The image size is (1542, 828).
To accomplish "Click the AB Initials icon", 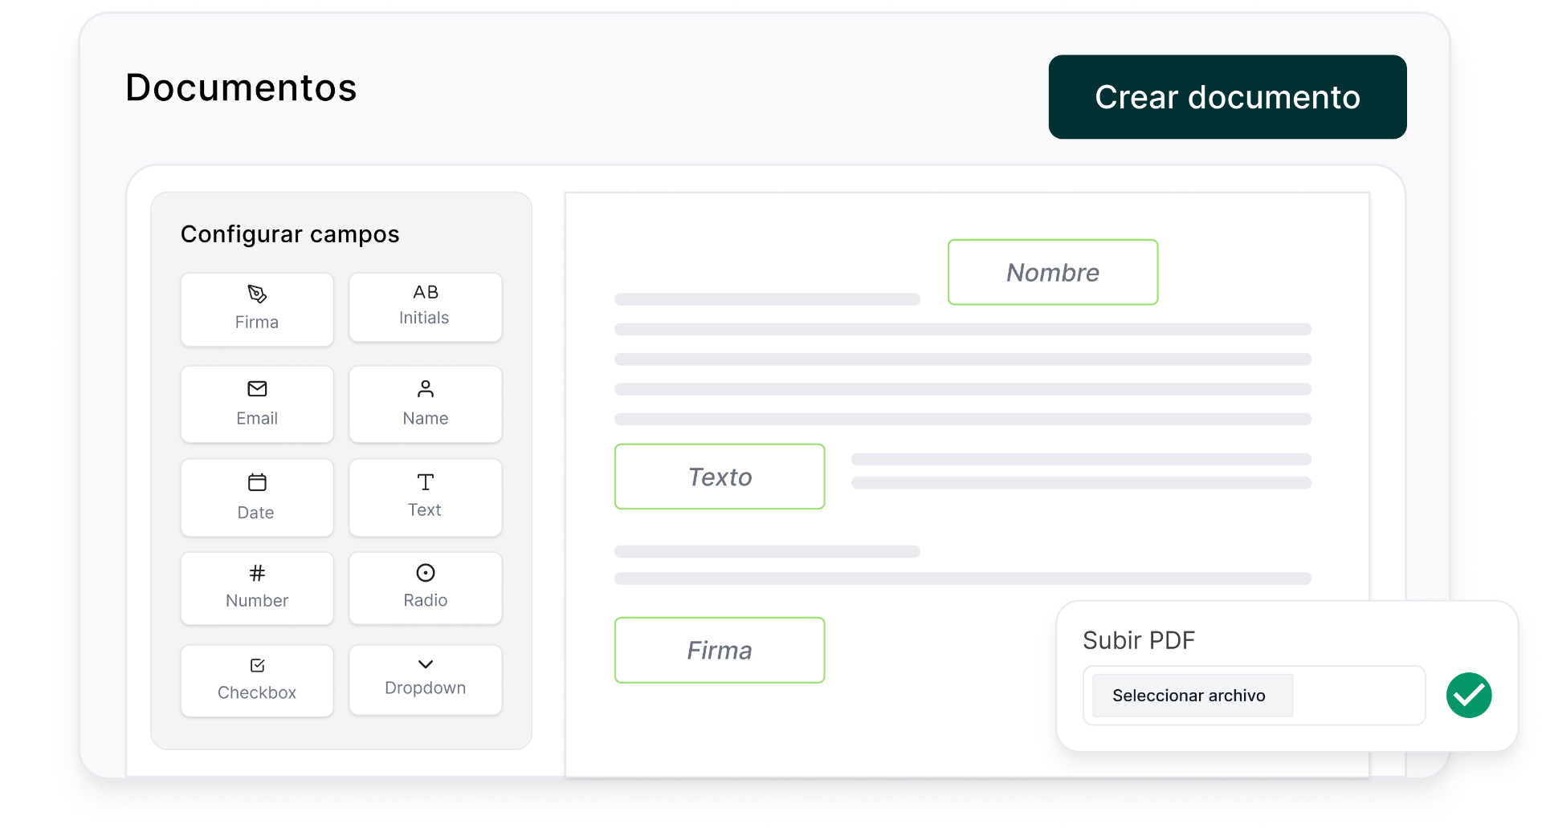I will (x=426, y=292).
